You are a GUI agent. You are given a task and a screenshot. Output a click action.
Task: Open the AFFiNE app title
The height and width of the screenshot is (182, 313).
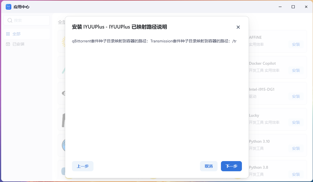pyautogui.click(x=255, y=37)
